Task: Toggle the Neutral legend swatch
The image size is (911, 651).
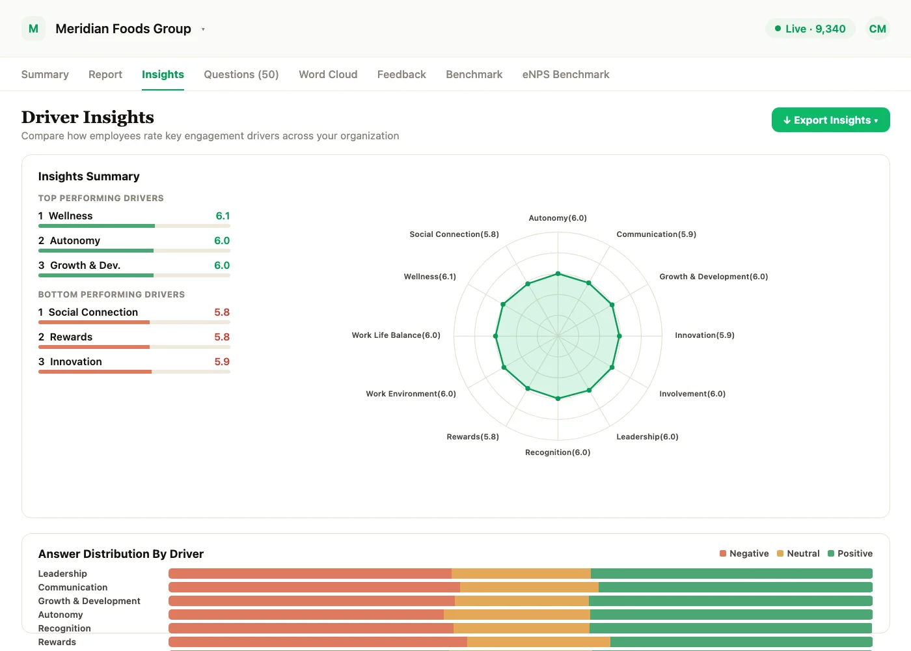Action: (x=780, y=553)
